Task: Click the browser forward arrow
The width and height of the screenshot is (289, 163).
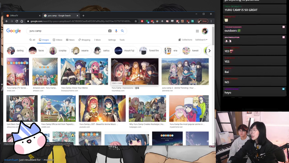Action: [12, 21]
